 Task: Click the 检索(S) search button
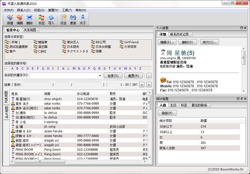(x=113, y=76)
